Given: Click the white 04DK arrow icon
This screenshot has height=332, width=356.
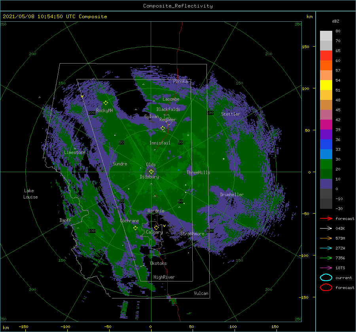Looking at the screenshot, I should pos(326,229).
